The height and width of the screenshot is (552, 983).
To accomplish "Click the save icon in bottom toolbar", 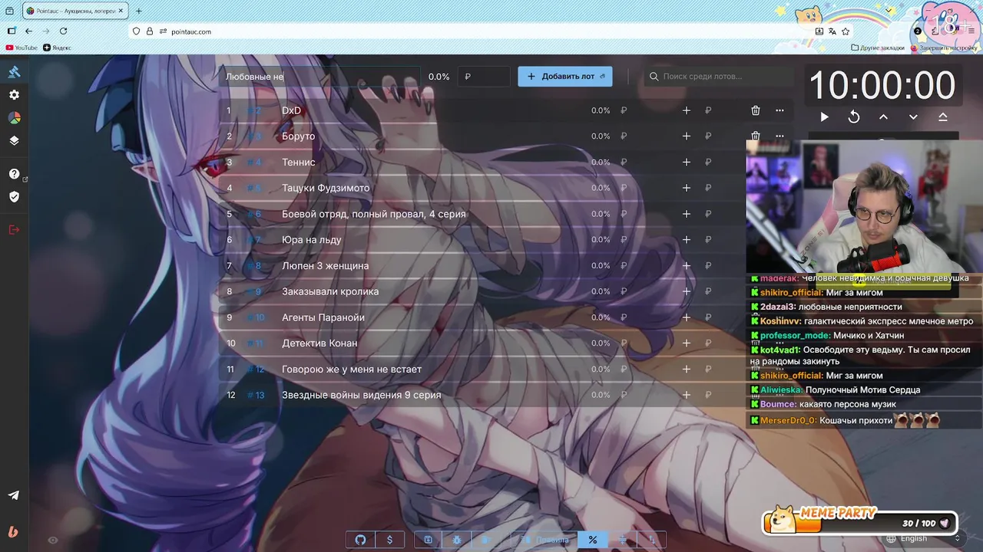I will 428,540.
